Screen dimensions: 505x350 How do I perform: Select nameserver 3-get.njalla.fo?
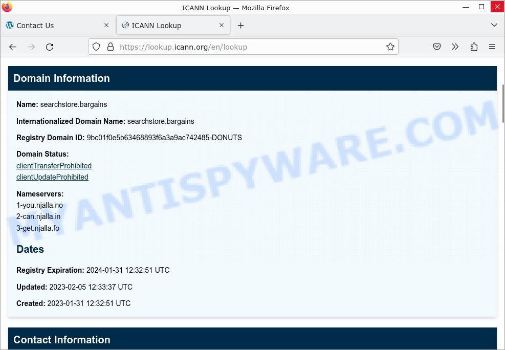pos(38,228)
